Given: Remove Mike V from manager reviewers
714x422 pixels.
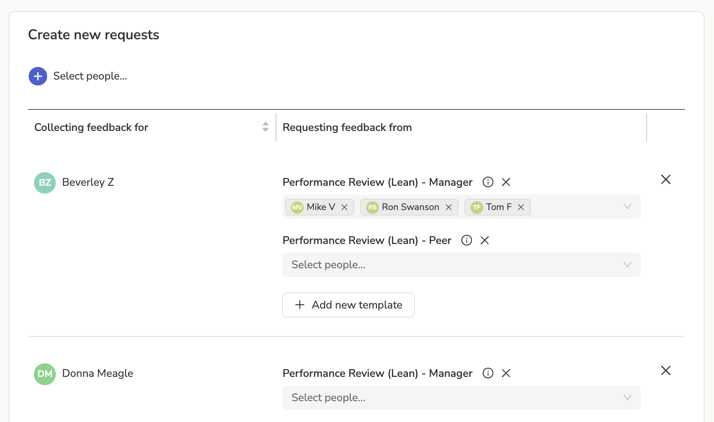Looking at the screenshot, I should click(x=344, y=207).
